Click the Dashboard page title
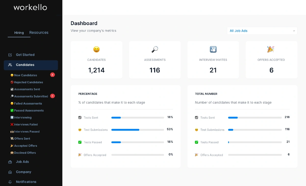Screen dimensions: 306x186 click(84, 23)
